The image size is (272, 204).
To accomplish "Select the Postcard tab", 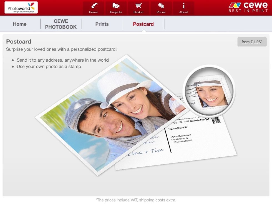I will pyautogui.click(x=143, y=24).
